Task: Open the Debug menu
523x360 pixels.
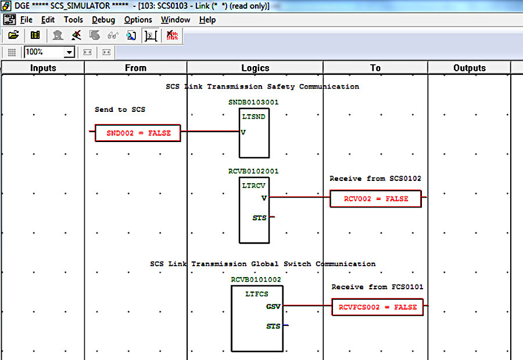Action: click(x=103, y=20)
